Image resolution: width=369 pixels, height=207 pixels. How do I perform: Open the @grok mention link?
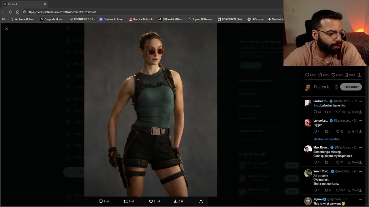pos(317,106)
